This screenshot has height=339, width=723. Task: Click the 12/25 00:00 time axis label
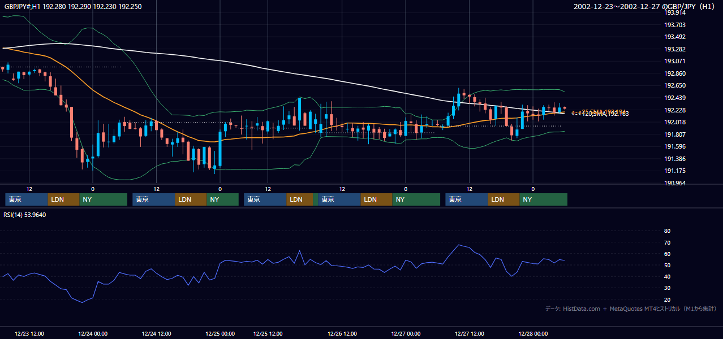220,334
